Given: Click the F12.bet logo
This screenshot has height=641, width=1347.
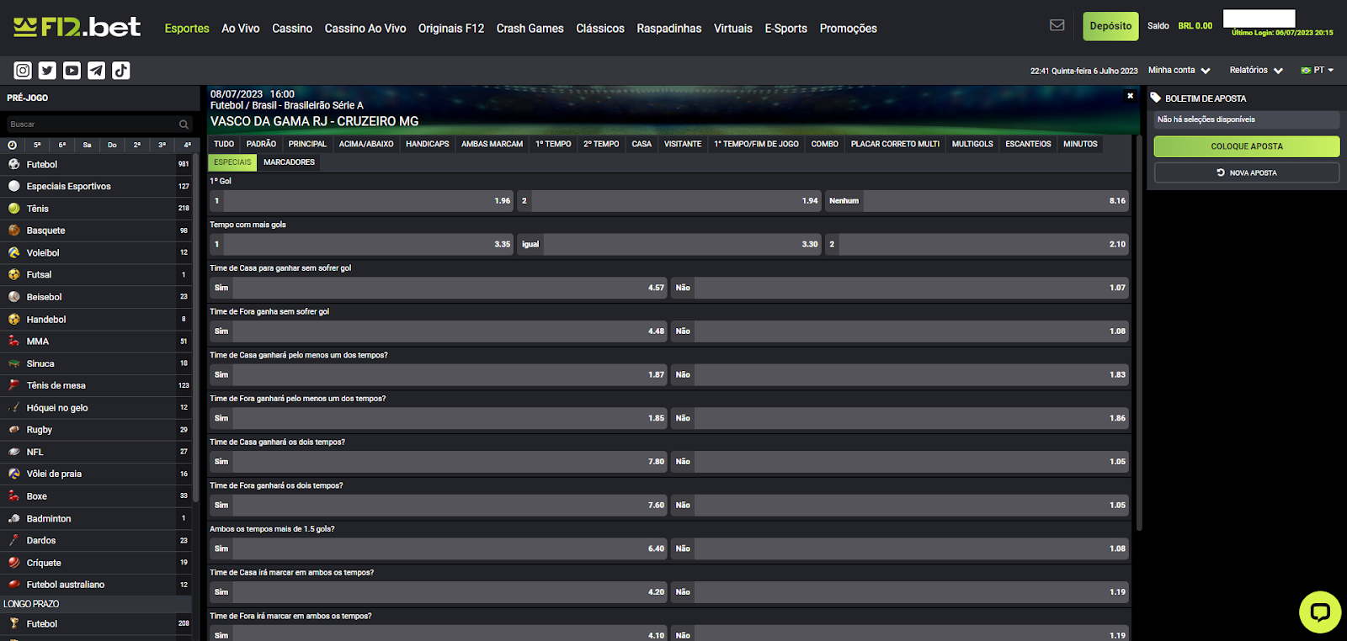Looking at the screenshot, I should [77, 27].
